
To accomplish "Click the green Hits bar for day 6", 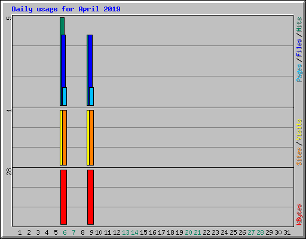I will (62, 26).
